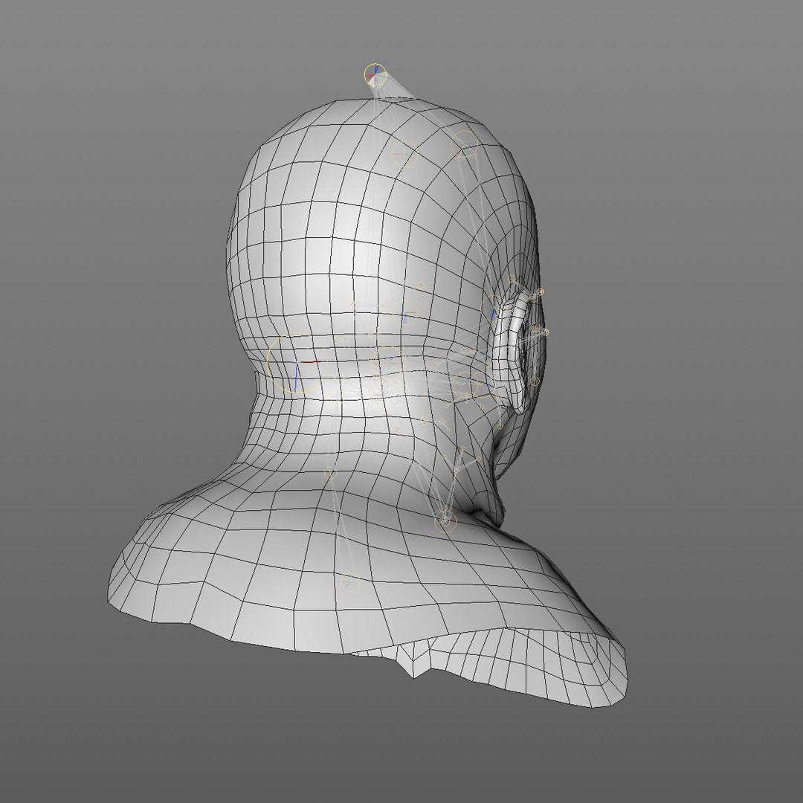The height and width of the screenshot is (803, 803).
Task: Click small faint circle on back of neck
Action: pyautogui.click(x=331, y=473)
